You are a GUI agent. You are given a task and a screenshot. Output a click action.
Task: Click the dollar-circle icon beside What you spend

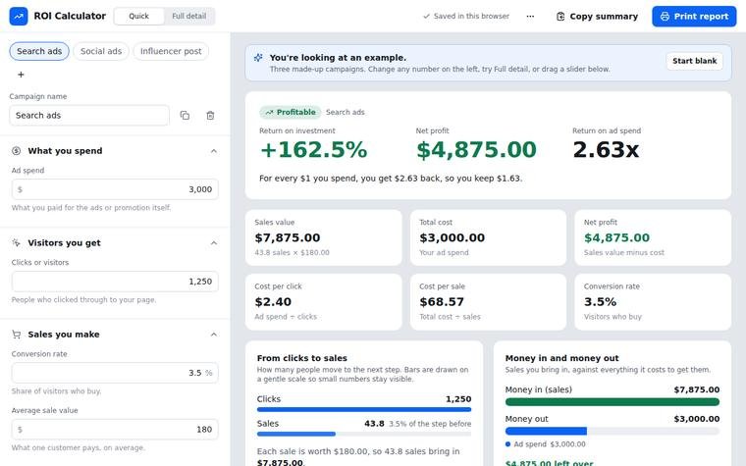point(16,151)
